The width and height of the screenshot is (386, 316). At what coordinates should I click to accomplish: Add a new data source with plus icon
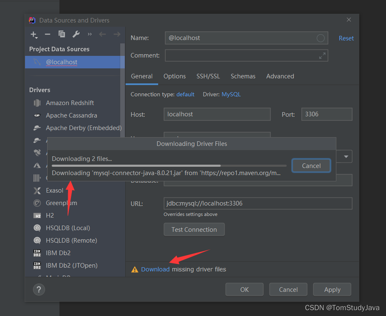coord(34,35)
